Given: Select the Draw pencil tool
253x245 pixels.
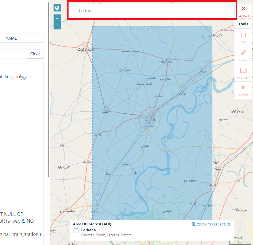Looking at the screenshot, I should point(243,55).
